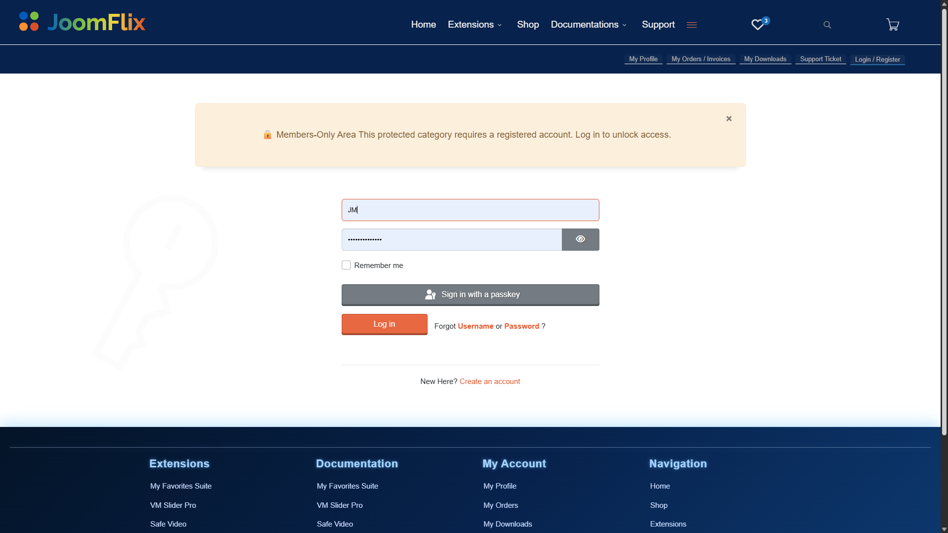Click the orange hamburger menu icon
The image size is (948, 533).
coord(691,25)
